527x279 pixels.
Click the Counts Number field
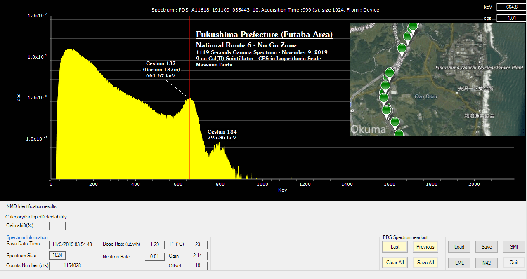pyautogui.click(x=72, y=266)
